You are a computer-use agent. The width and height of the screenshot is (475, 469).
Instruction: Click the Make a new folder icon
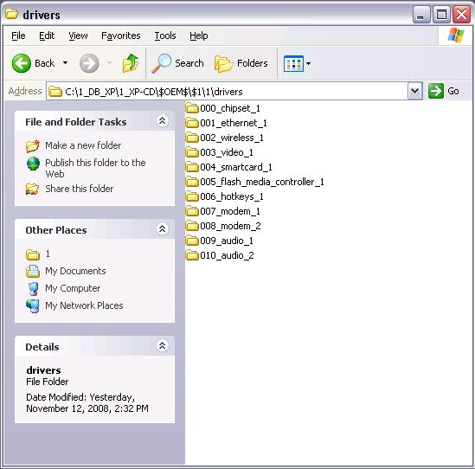(33, 145)
